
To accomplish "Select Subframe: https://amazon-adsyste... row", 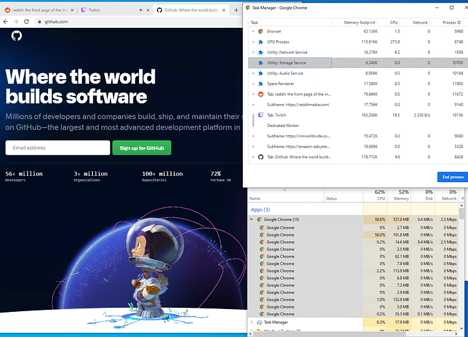I will [x=358, y=147].
